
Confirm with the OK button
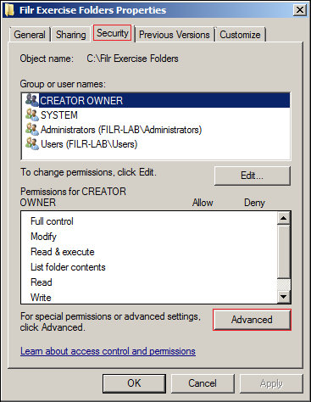(134, 383)
